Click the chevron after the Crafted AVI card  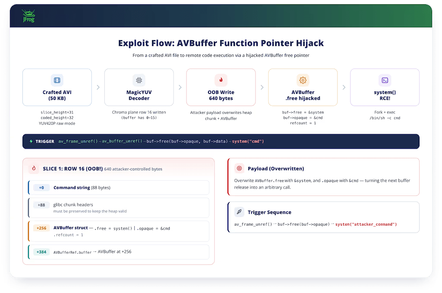point(98,87)
